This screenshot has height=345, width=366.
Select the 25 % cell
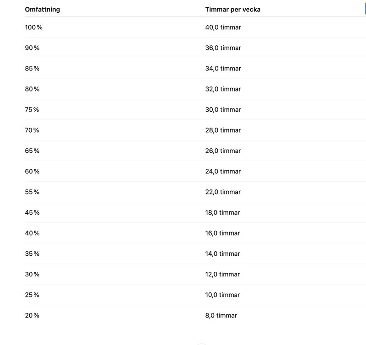(32, 295)
